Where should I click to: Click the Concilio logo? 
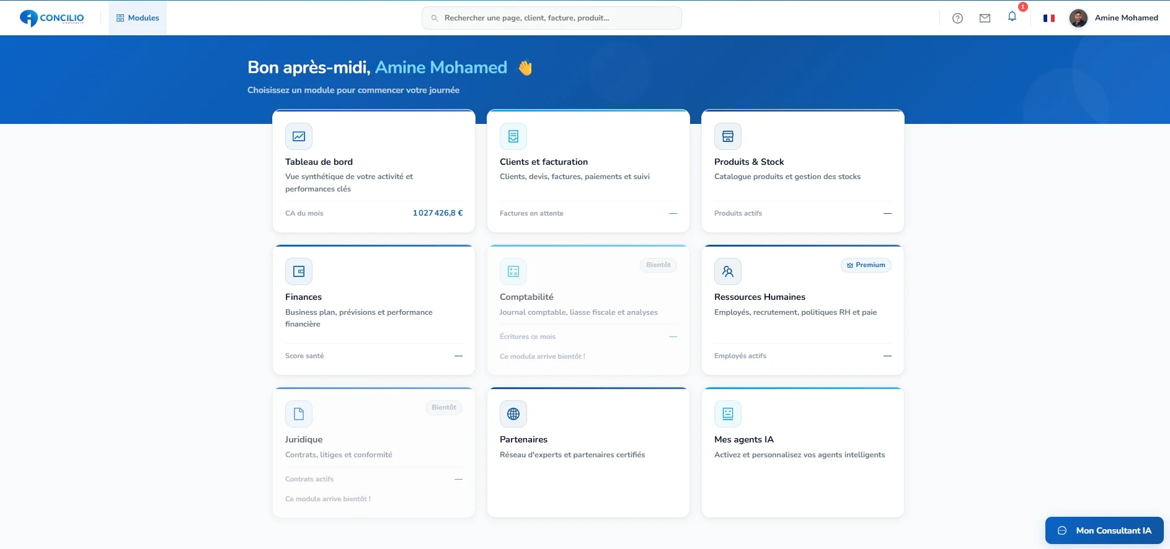(52, 18)
